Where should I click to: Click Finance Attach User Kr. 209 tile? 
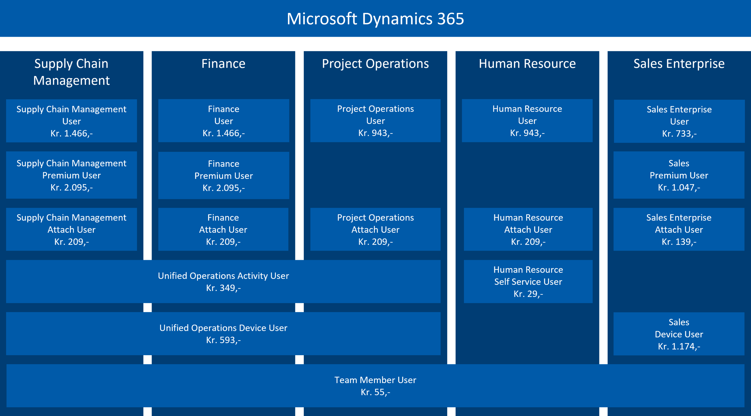point(223,229)
